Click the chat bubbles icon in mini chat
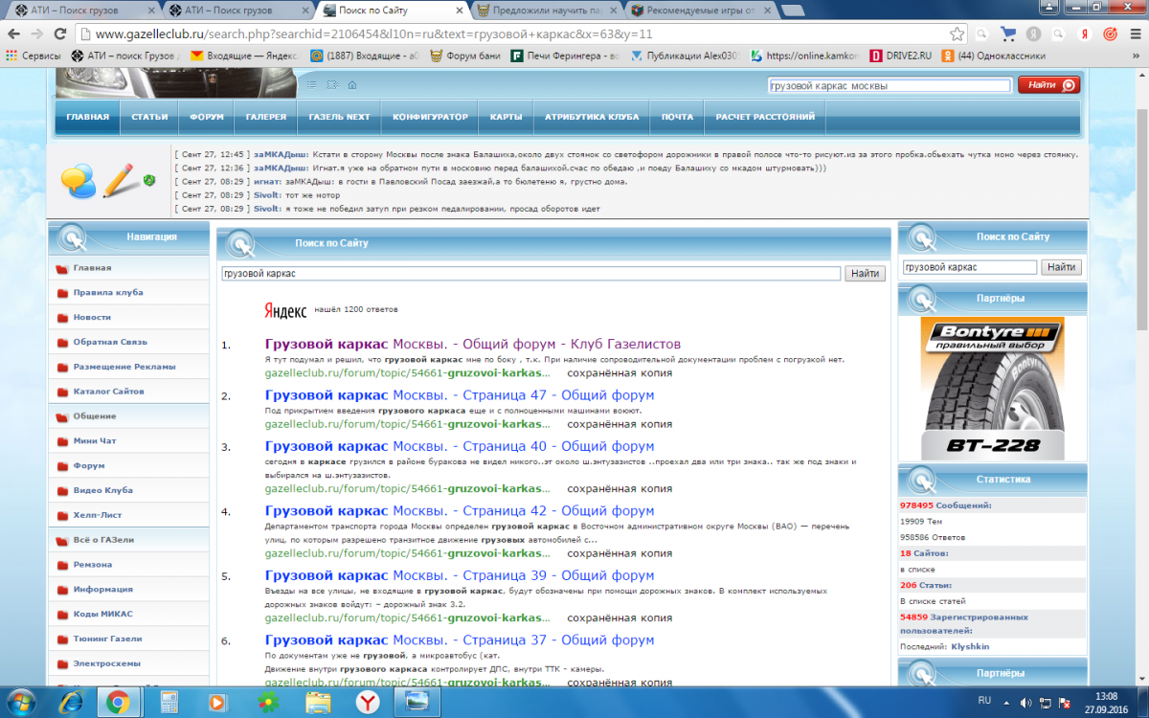The height and width of the screenshot is (718, 1149). (x=79, y=181)
